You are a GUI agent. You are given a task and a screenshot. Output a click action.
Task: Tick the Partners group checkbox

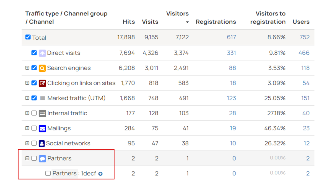point(34,158)
